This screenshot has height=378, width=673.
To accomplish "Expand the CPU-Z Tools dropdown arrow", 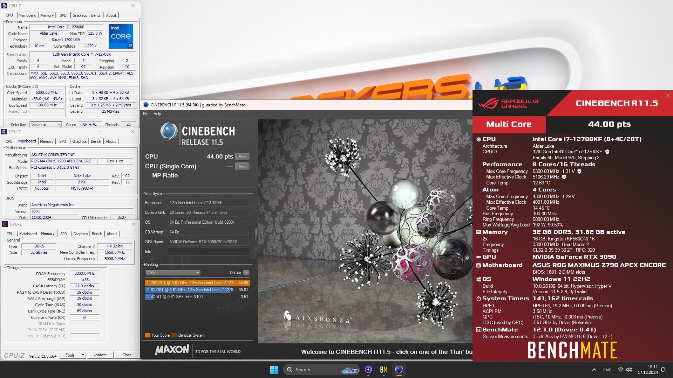I will tap(83, 355).
